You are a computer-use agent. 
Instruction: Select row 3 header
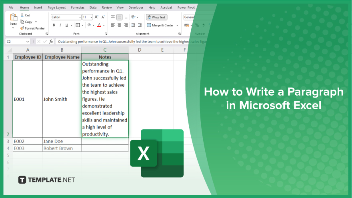8,141
